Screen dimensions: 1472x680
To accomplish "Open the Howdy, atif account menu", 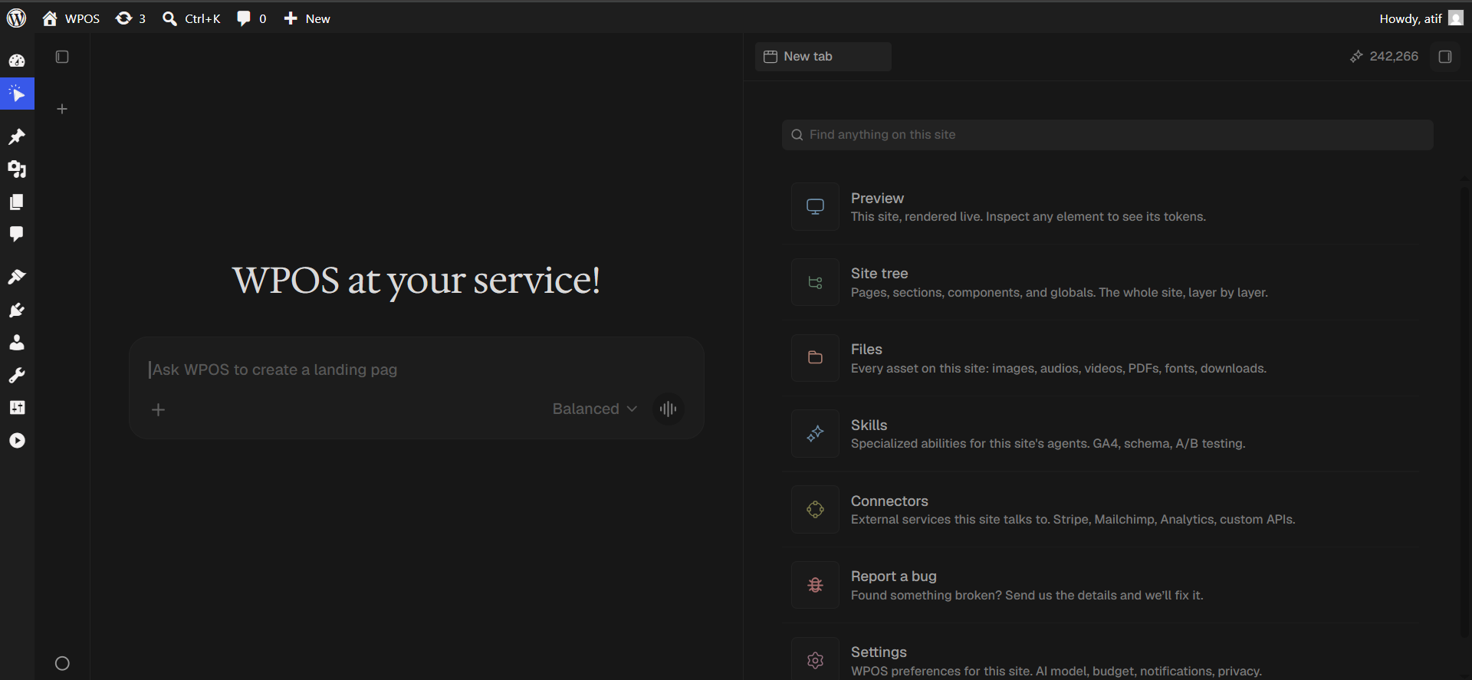I will (x=1421, y=18).
